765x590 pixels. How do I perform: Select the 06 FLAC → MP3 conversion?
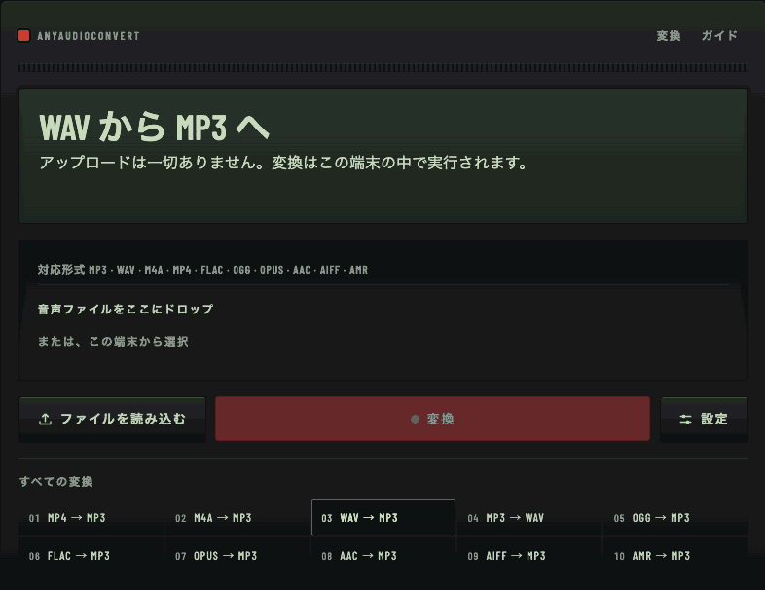[91, 556]
